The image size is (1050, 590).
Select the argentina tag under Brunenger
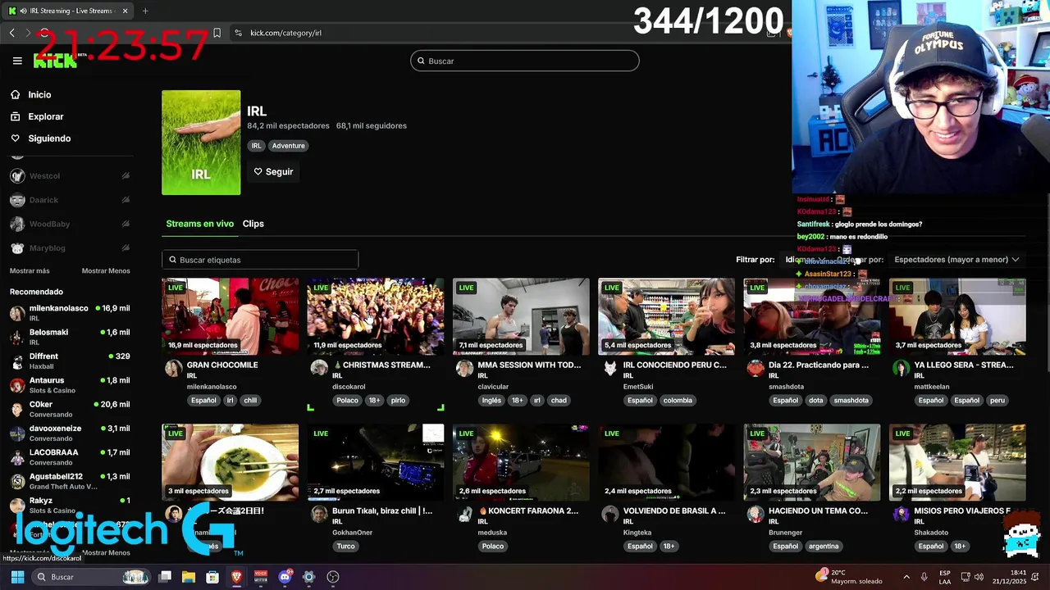coord(823,547)
